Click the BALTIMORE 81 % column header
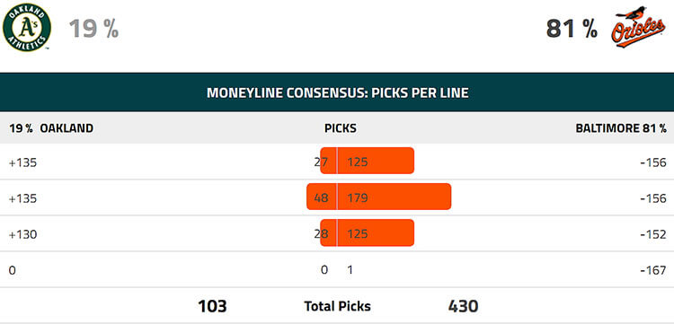The width and height of the screenshot is (674, 324). click(x=621, y=127)
